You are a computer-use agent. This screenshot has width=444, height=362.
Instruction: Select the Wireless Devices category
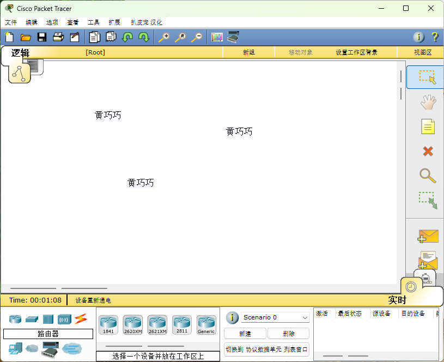coord(65,319)
